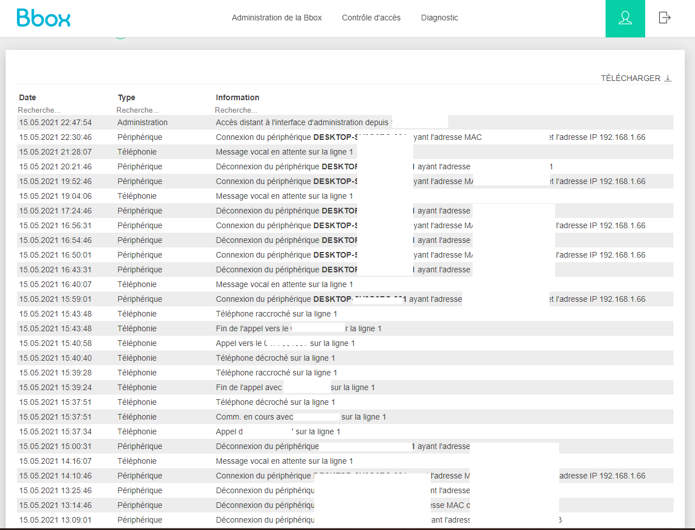Select the date 15.05.2021 15:40:58

(x=55, y=343)
